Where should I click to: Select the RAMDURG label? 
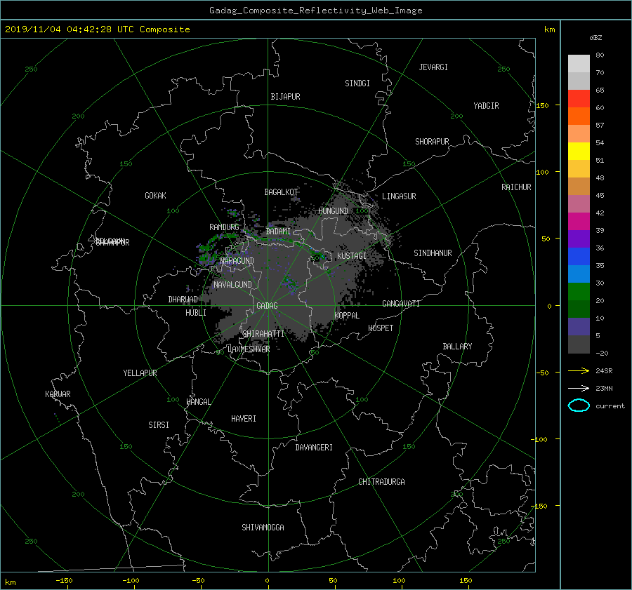click(224, 227)
